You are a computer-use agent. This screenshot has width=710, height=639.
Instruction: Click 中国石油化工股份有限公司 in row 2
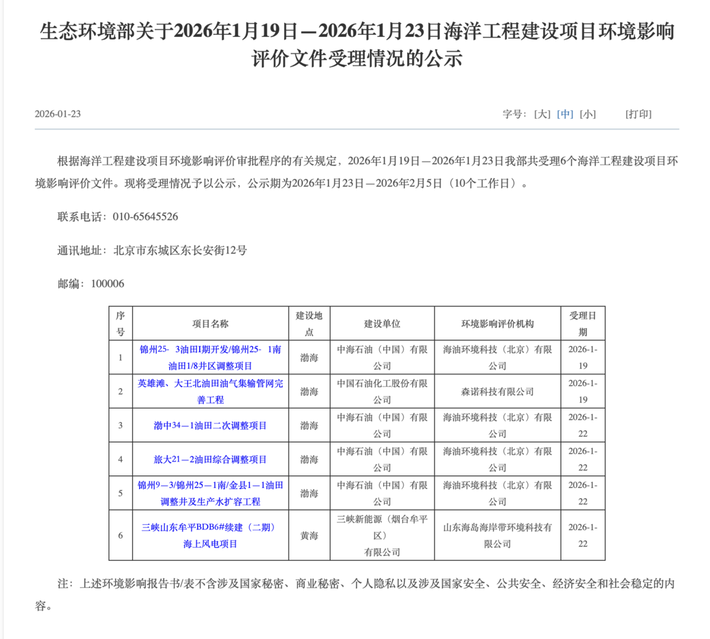(x=382, y=391)
